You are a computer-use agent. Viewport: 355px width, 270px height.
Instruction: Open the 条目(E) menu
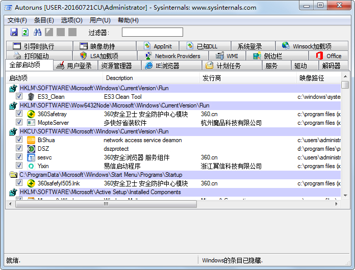click(44, 20)
